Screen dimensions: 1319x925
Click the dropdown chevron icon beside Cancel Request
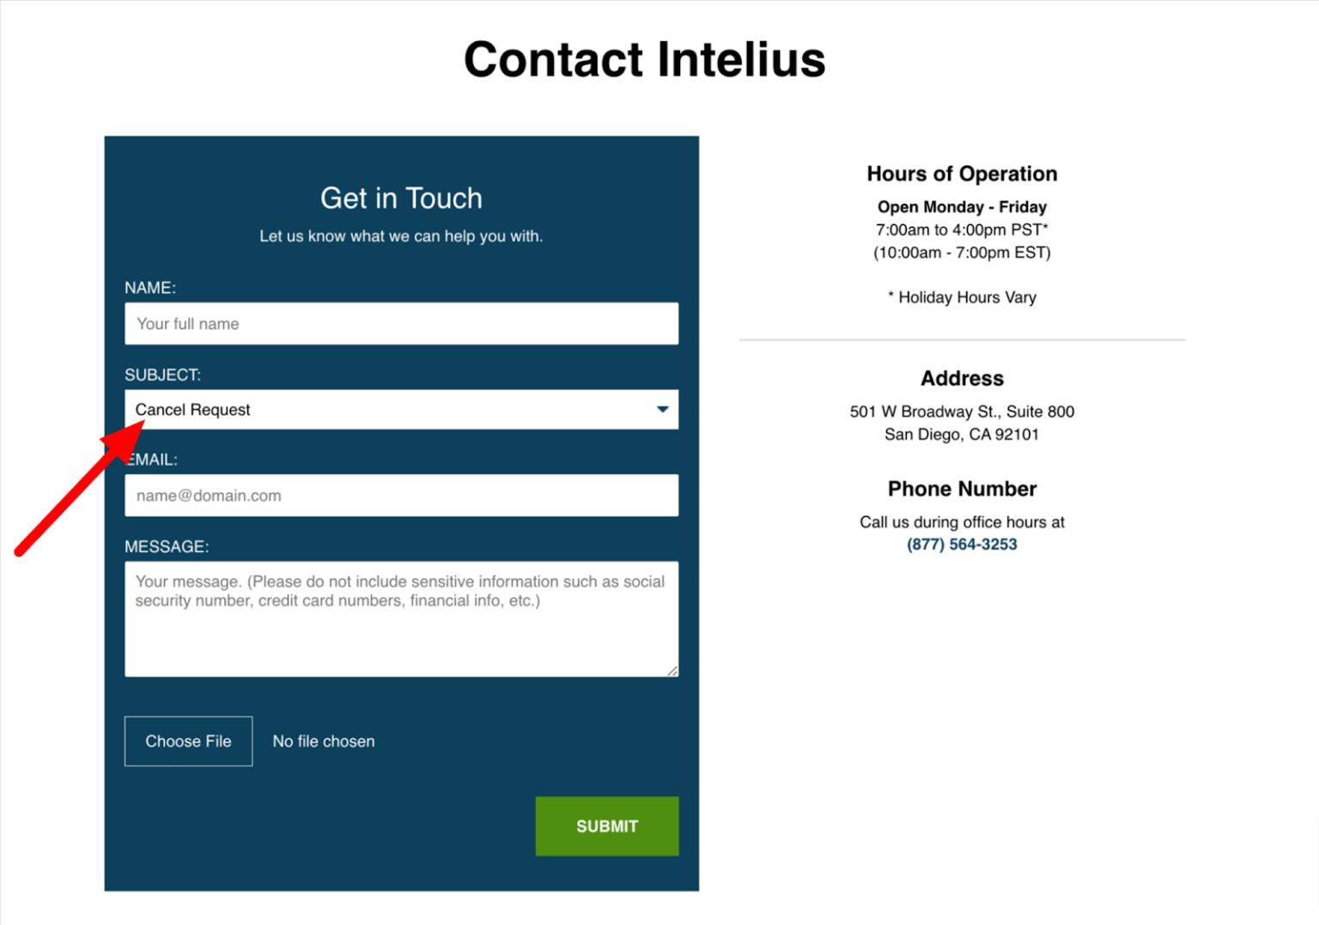coord(661,410)
